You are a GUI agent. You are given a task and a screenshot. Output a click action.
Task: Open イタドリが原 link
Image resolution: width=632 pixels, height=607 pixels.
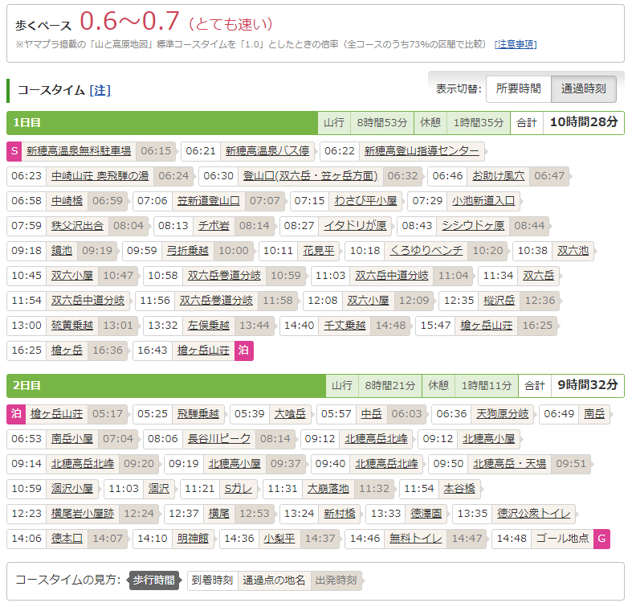(355, 226)
